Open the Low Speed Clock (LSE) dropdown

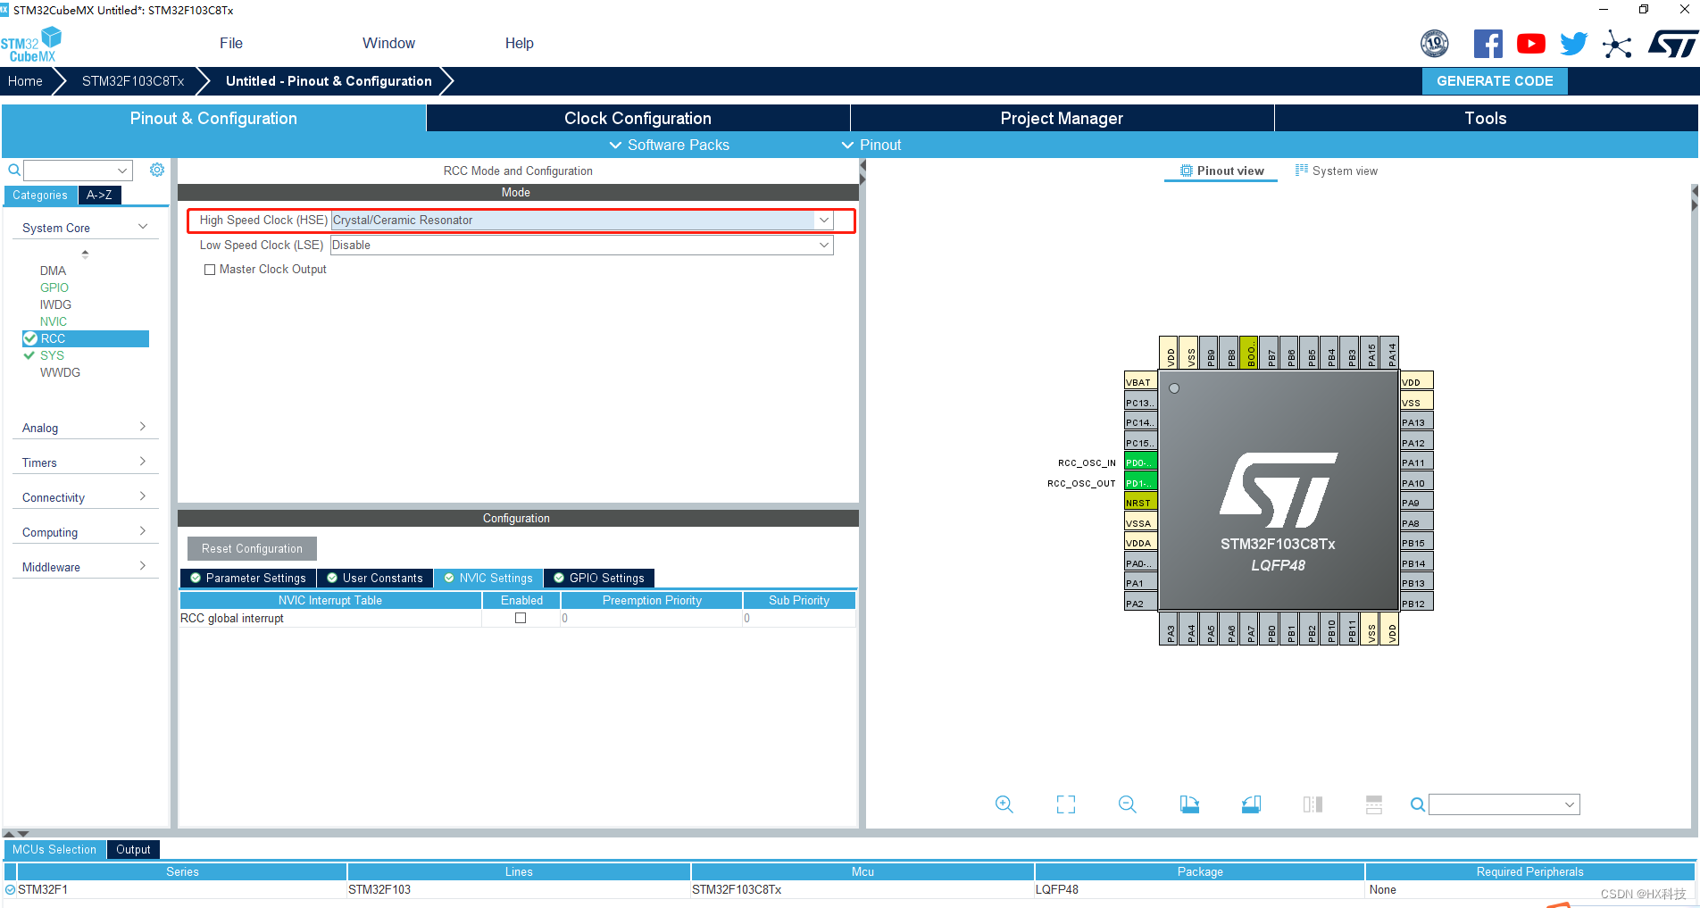tap(581, 246)
